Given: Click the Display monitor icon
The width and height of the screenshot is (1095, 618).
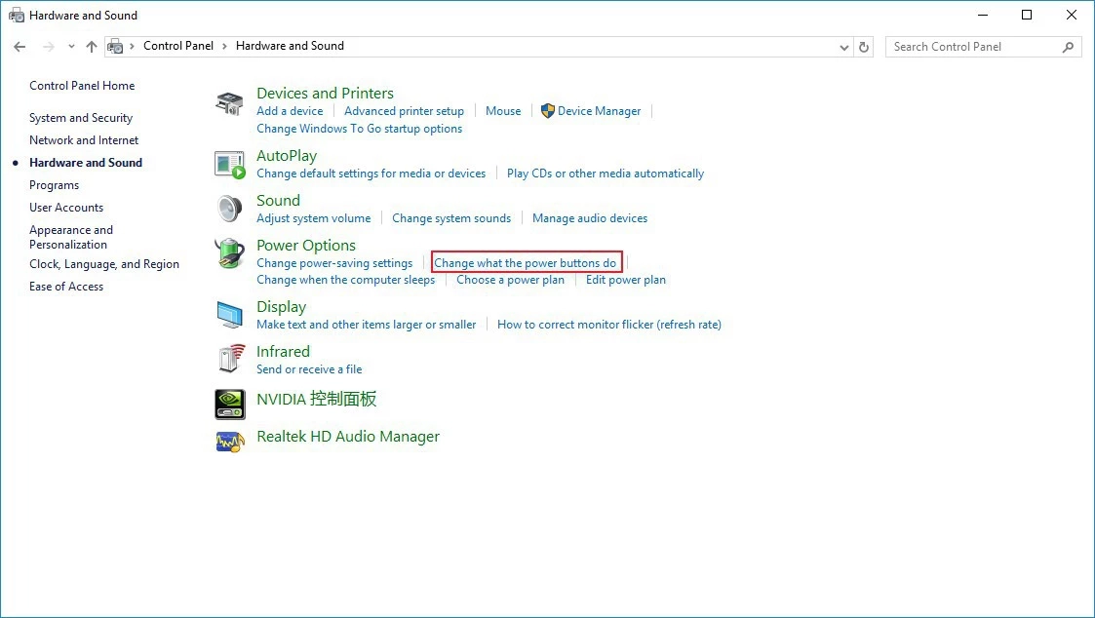Looking at the screenshot, I should pyautogui.click(x=229, y=315).
